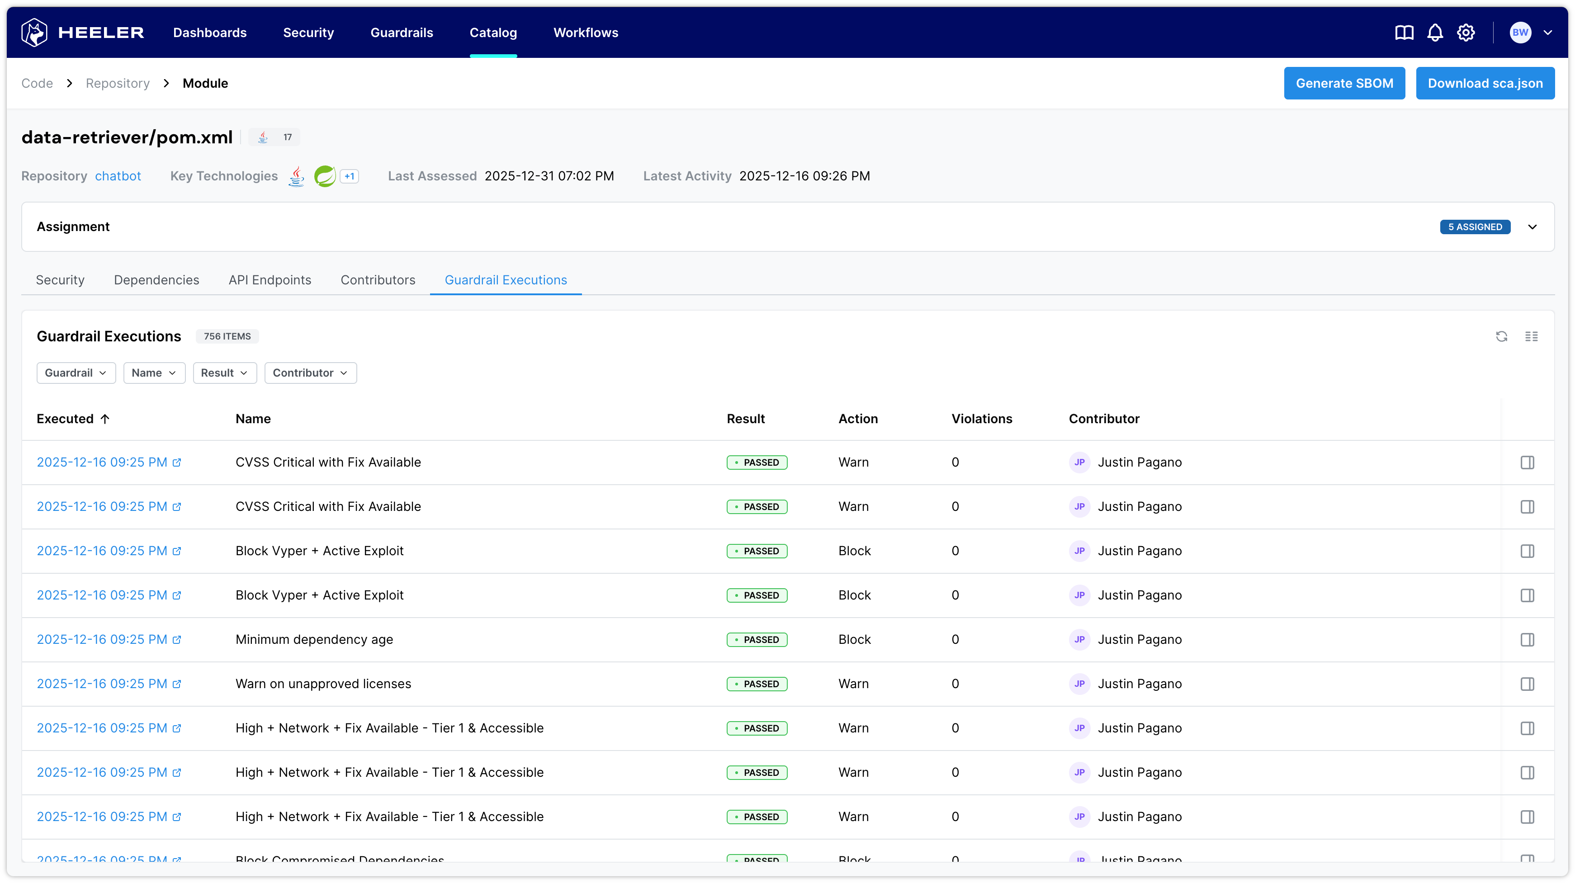The width and height of the screenshot is (1575, 883).
Task: Open the notifications bell
Action: point(1434,33)
